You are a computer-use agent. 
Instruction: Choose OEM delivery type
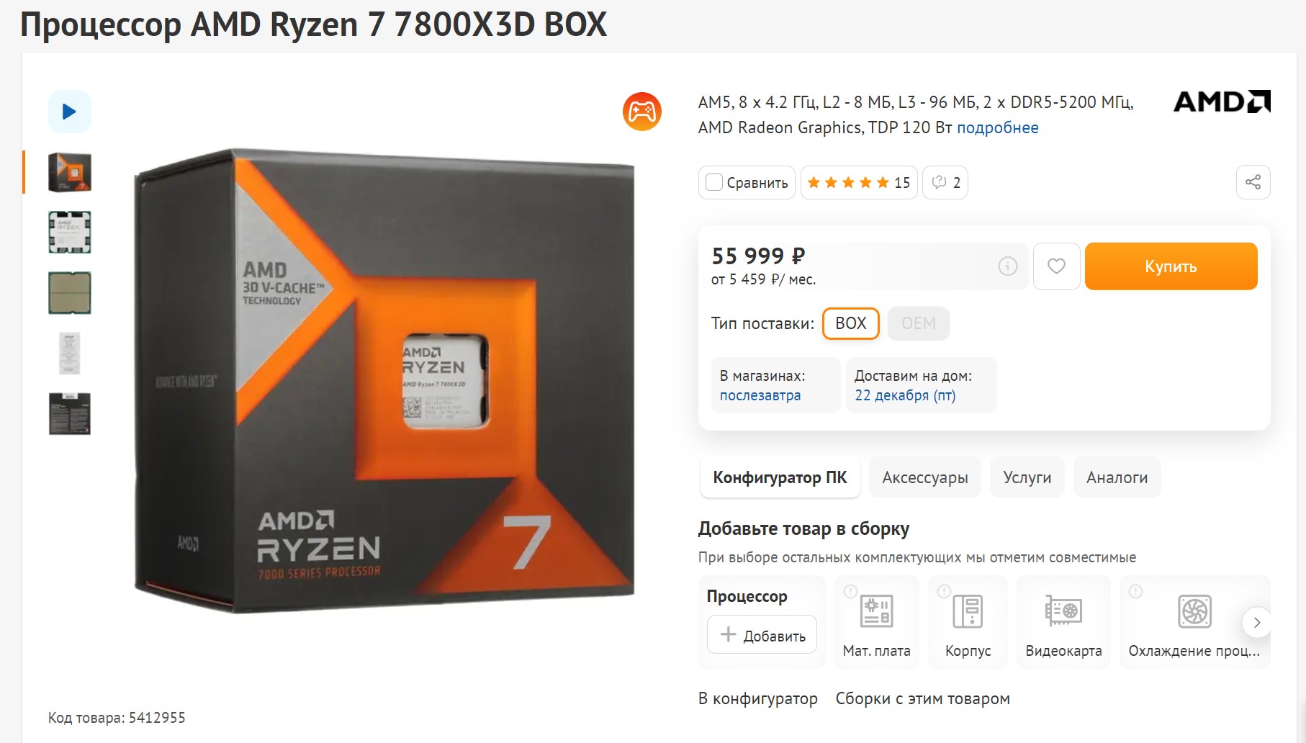pyautogui.click(x=919, y=323)
